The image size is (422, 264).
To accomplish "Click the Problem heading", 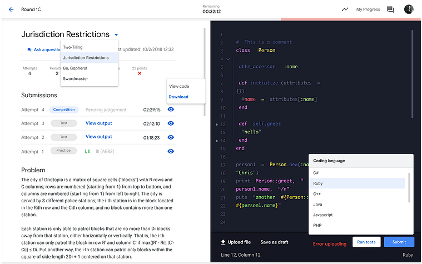I will pyautogui.click(x=33, y=170).
